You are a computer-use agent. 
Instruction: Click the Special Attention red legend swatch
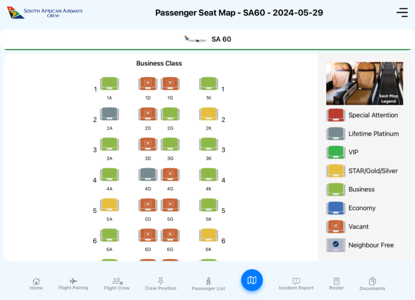click(x=335, y=115)
